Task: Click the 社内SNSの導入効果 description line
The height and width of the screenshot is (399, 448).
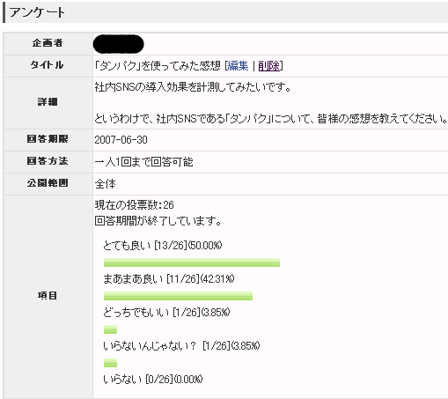Action: pyautogui.click(x=193, y=87)
